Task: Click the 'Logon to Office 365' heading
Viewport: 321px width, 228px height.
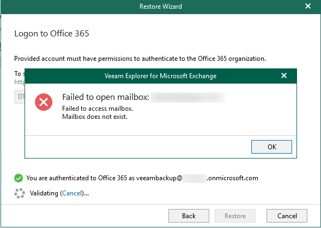Action: pos(52,34)
